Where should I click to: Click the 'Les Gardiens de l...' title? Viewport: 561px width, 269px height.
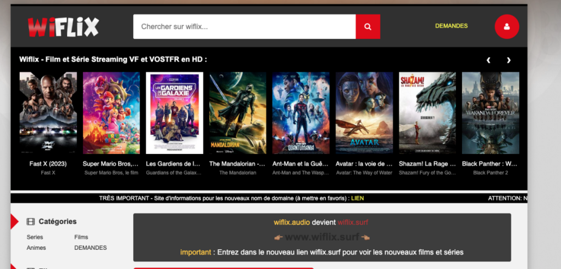(x=173, y=164)
